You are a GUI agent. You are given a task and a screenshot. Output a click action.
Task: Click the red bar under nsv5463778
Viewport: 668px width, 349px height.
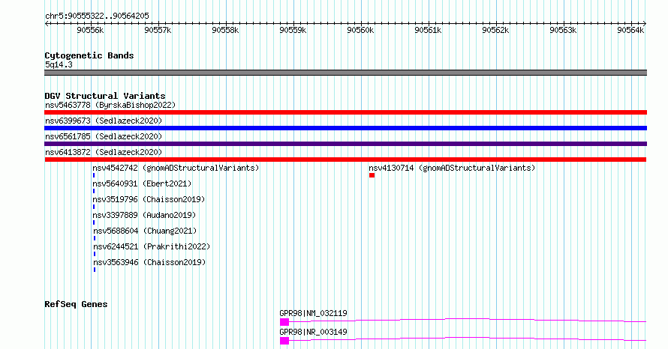click(345, 112)
